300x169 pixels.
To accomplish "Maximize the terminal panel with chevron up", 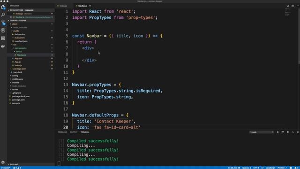I will (292, 132).
